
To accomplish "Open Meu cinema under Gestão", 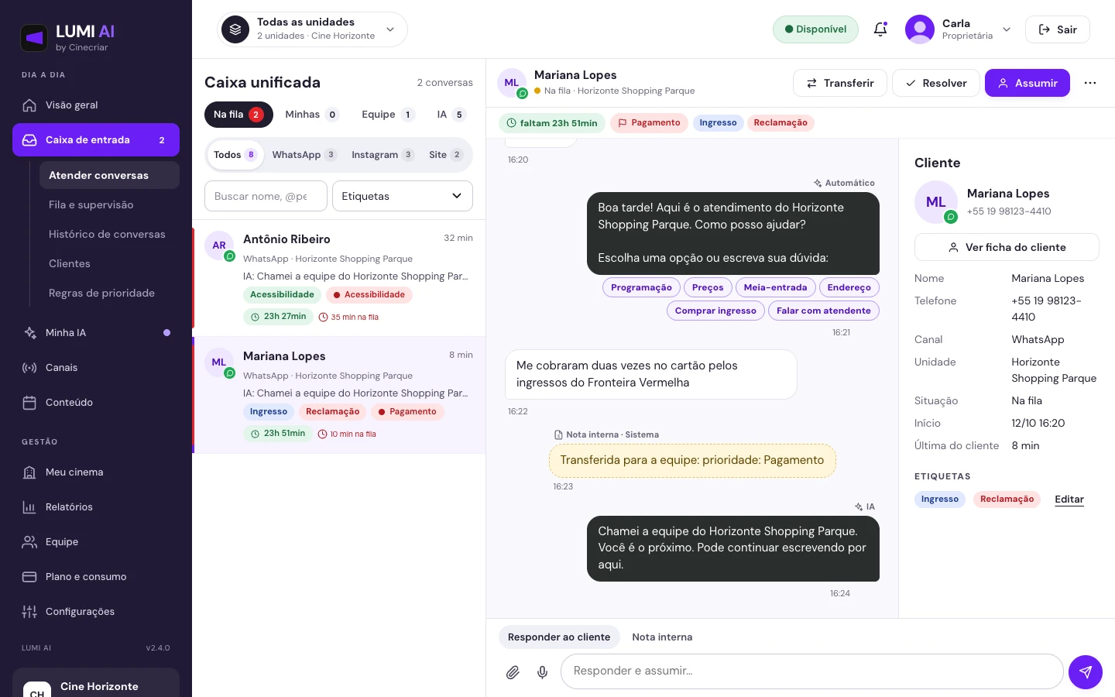I will coord(96,472).
